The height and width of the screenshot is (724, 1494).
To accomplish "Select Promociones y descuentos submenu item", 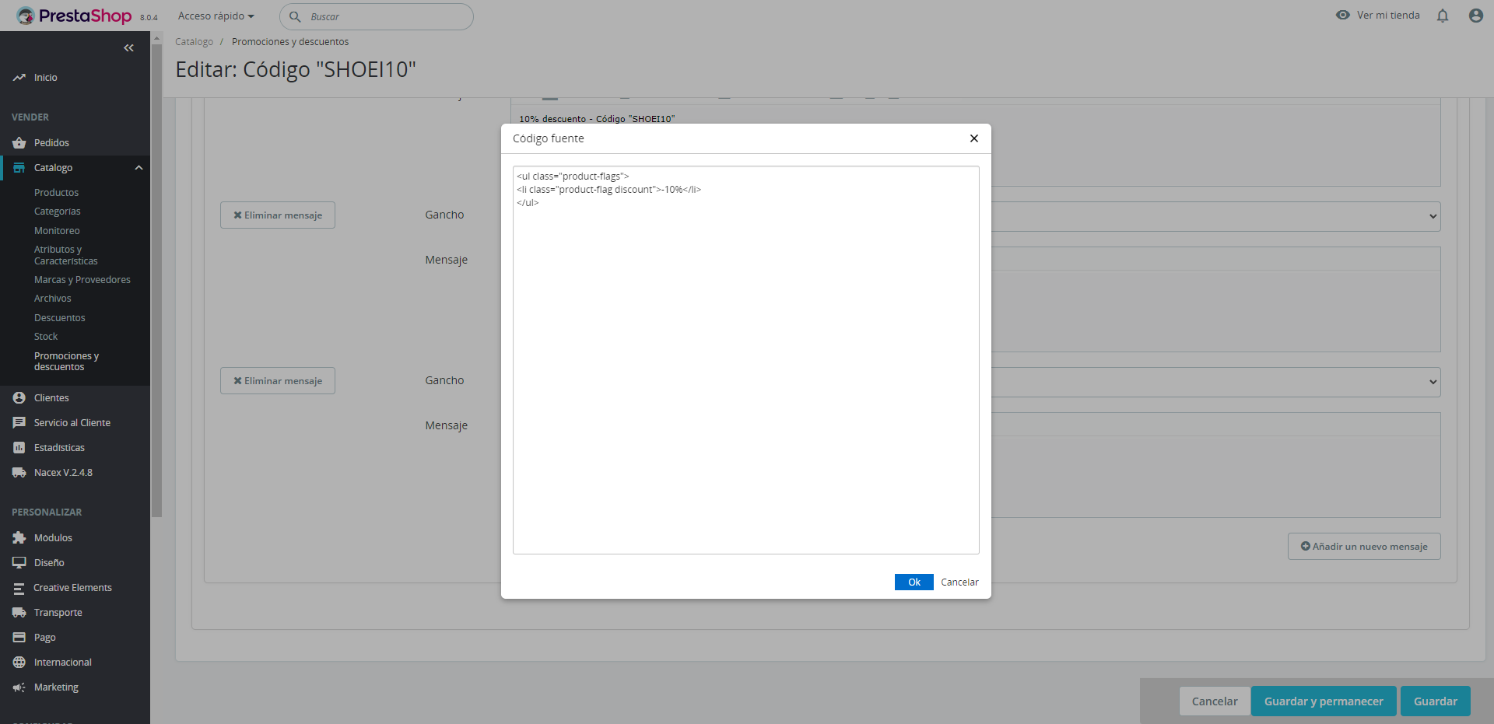I will [66, 362].
